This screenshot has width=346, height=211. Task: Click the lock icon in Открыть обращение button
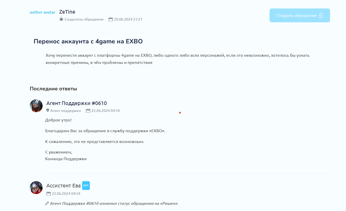[x=321, y=15]
